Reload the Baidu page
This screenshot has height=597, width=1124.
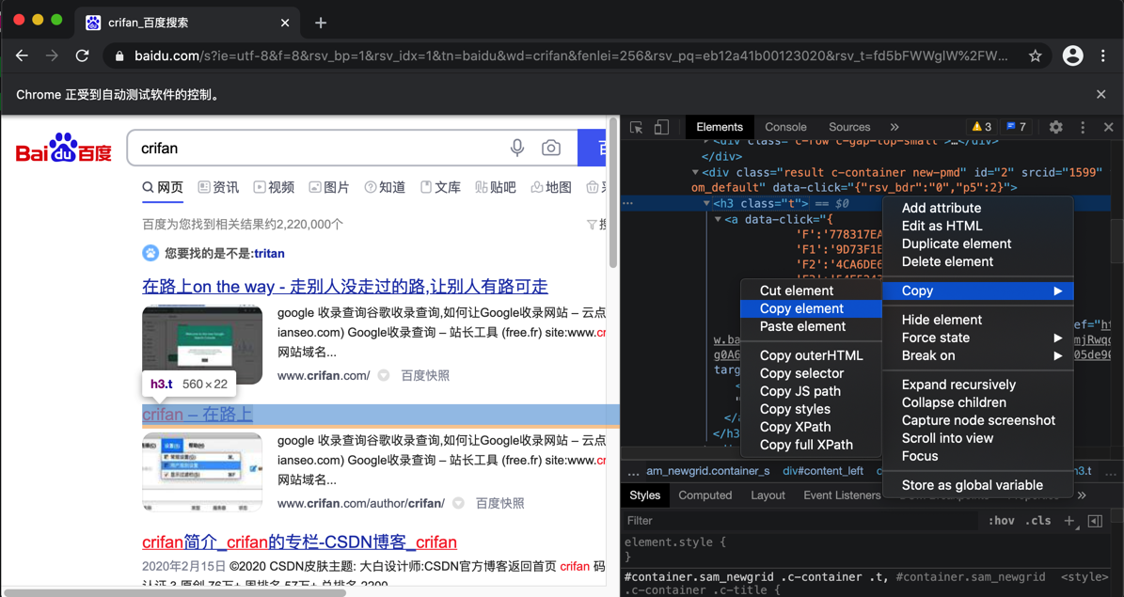(83, 55)
